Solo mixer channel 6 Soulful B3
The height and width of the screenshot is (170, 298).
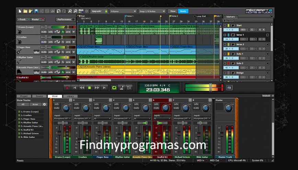[x=156, y=104]
